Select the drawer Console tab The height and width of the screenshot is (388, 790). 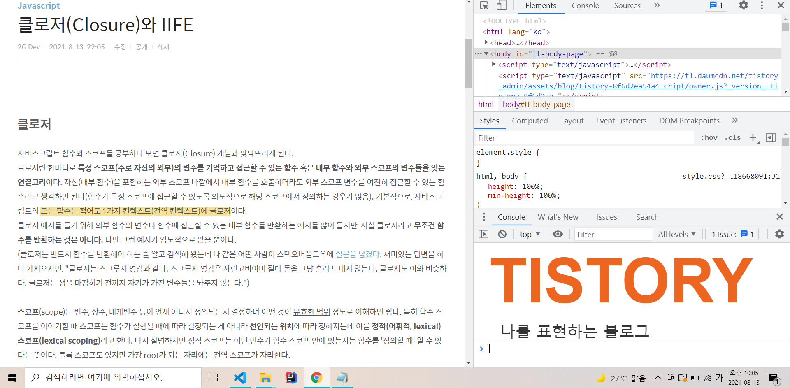point(511,217)
